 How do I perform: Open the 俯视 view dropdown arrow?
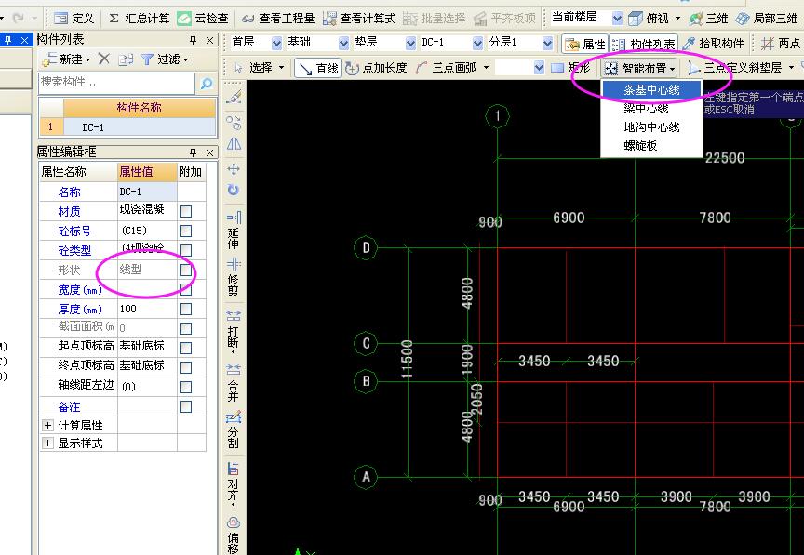coord(677,19)
